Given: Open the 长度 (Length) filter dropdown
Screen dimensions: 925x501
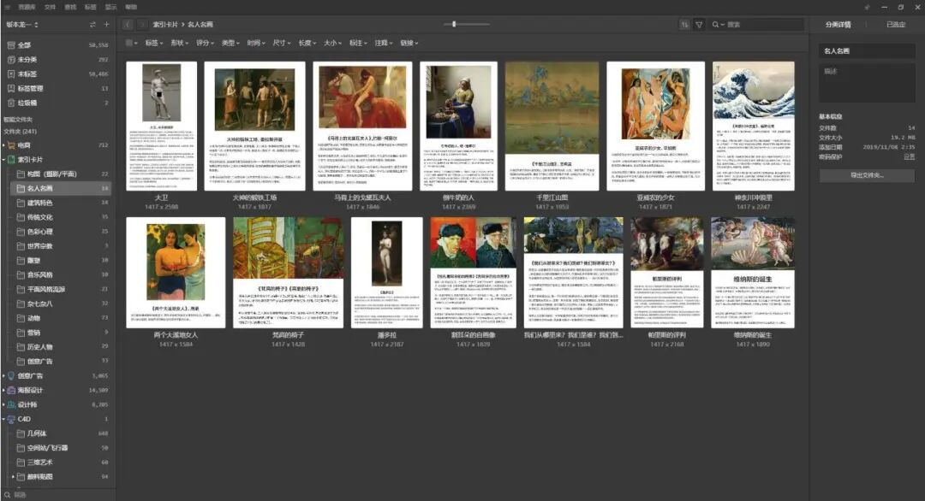Looking at the screenshot, I should point(307,43).
